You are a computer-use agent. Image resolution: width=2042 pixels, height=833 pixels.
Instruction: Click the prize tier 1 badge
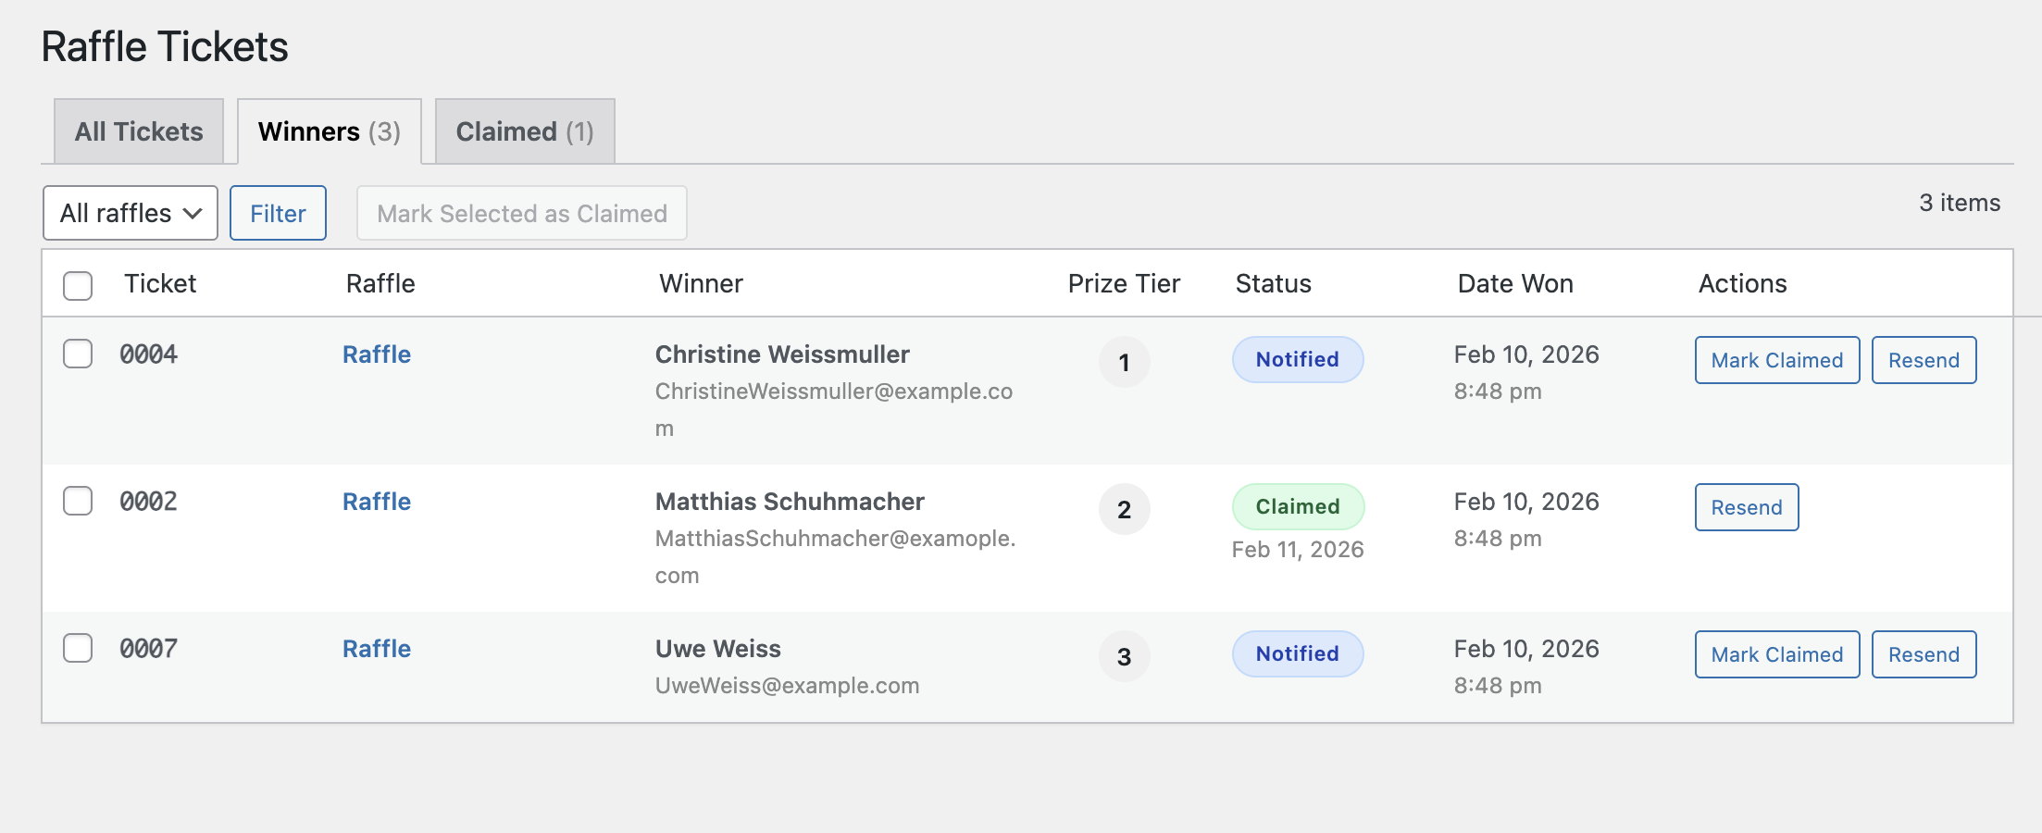click(1124, 362)
